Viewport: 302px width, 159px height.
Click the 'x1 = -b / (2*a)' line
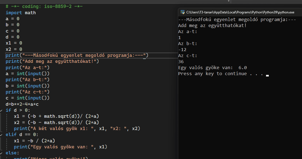point(34,141)
